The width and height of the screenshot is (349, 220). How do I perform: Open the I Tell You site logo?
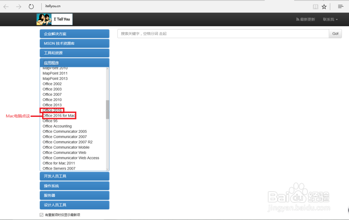pos(54,19)
